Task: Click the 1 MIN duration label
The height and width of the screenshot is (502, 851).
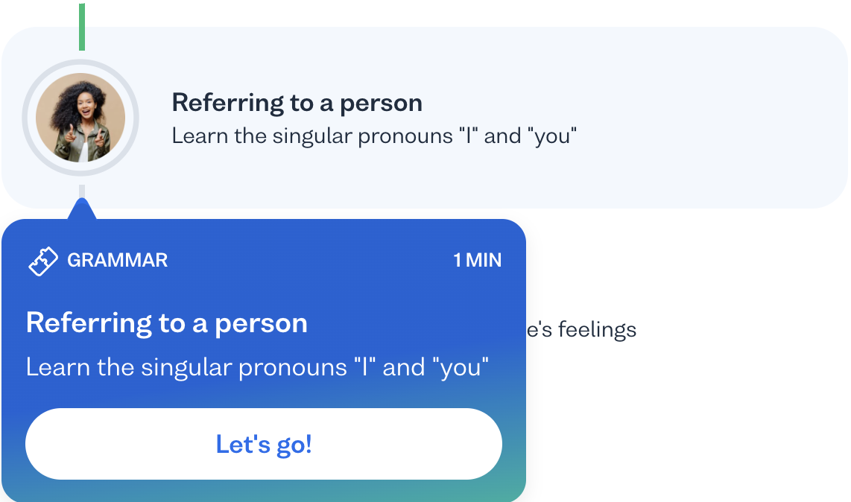Action: tap(478, 261)
